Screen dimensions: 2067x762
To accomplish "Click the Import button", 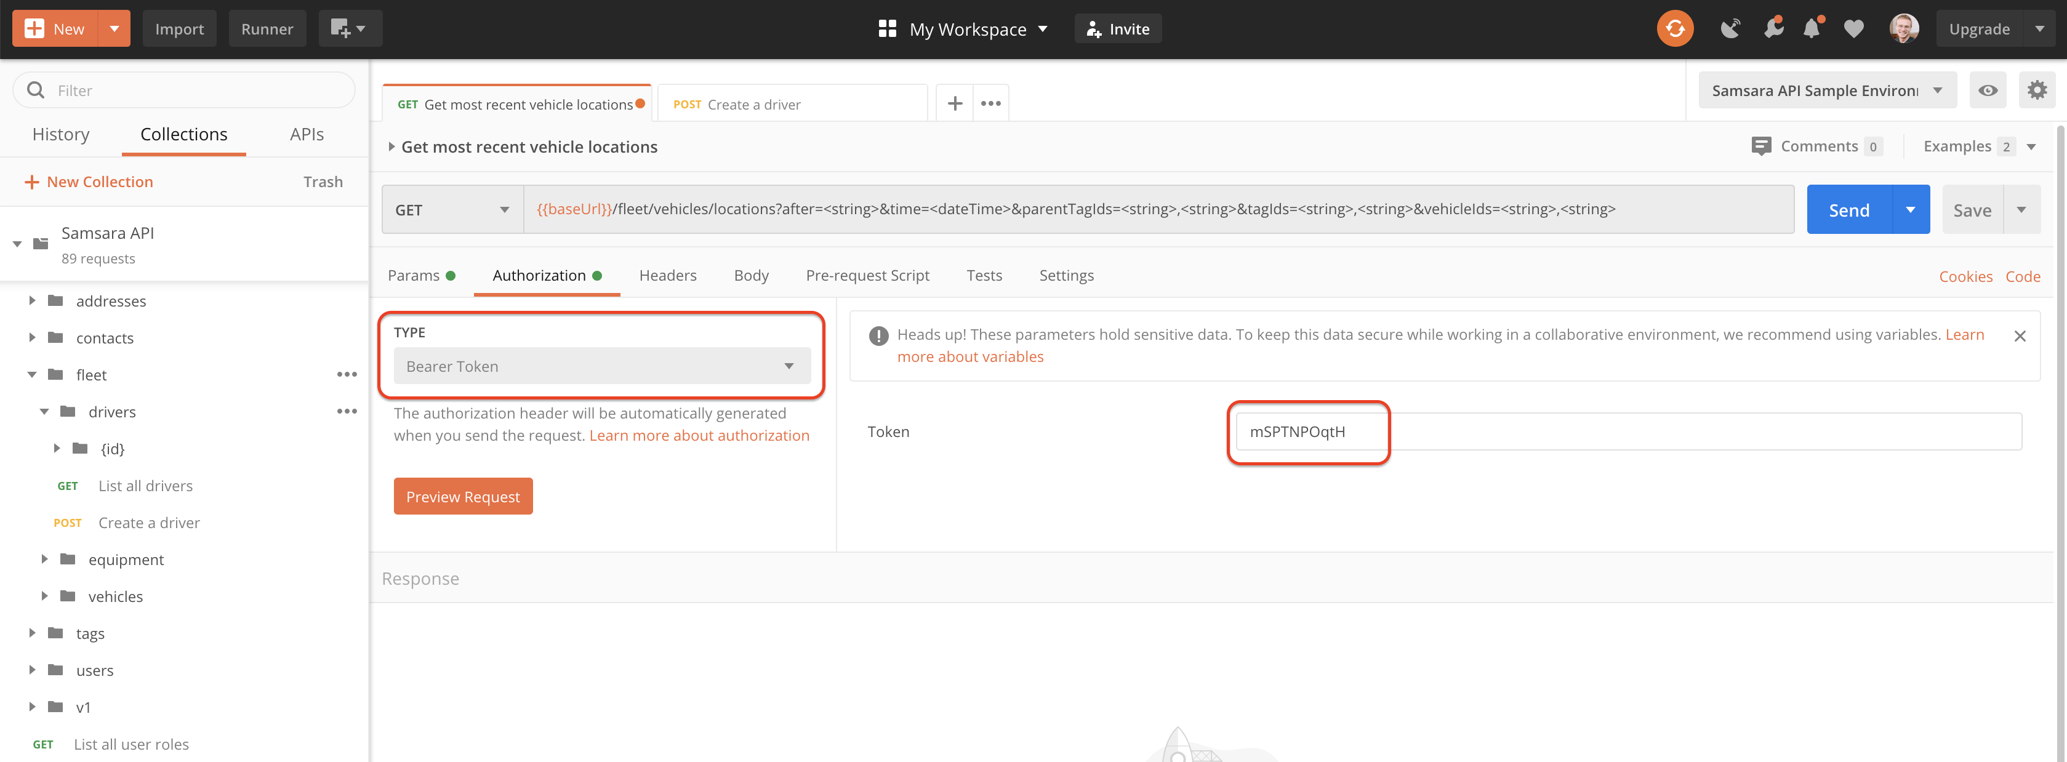I will tap(179, 29).
